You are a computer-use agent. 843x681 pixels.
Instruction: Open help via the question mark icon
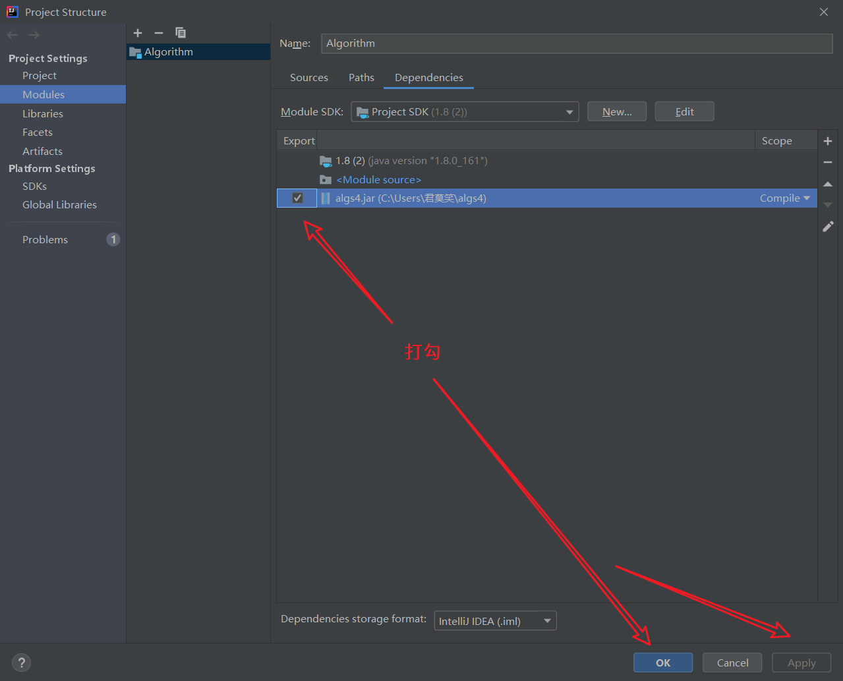point(21,663)
